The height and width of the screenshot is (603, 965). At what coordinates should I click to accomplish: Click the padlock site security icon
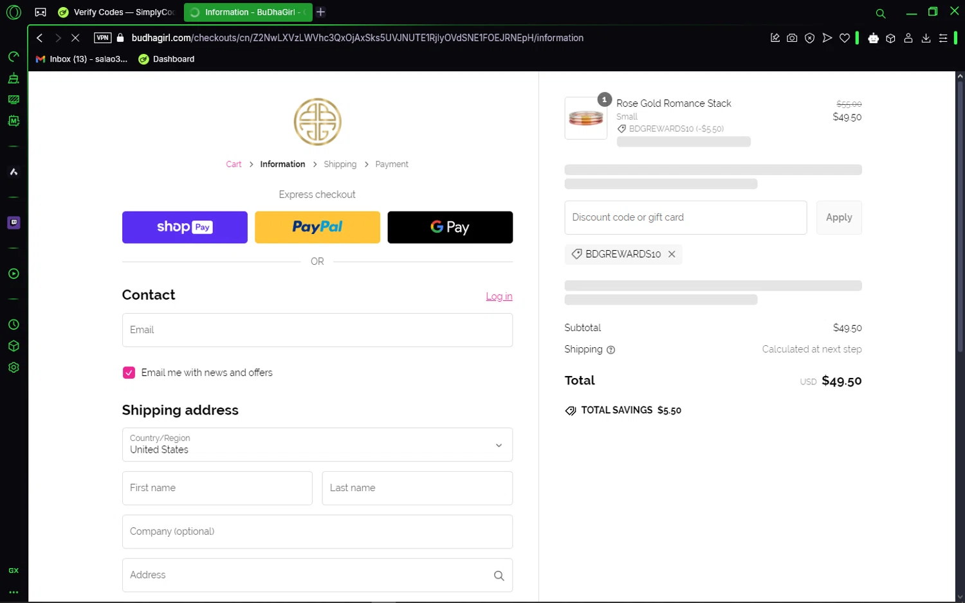tap(120, 38)
